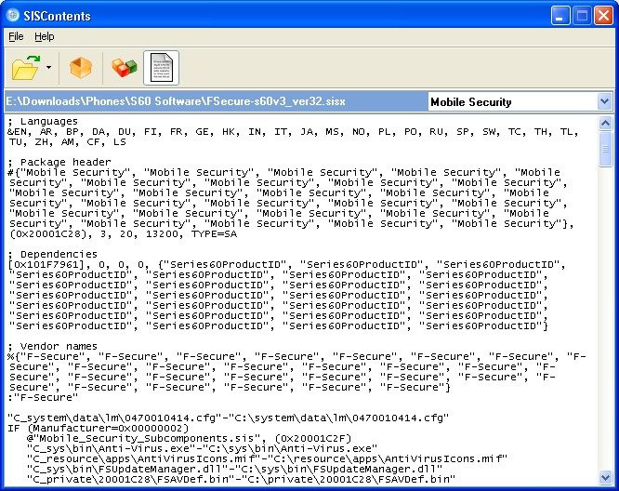619x491 pixels.
Task: Click the text "(0x20001C28), 3, 20, 13200, TYPE=SA"
Action: pyautogui.click(x=124, y=233)
